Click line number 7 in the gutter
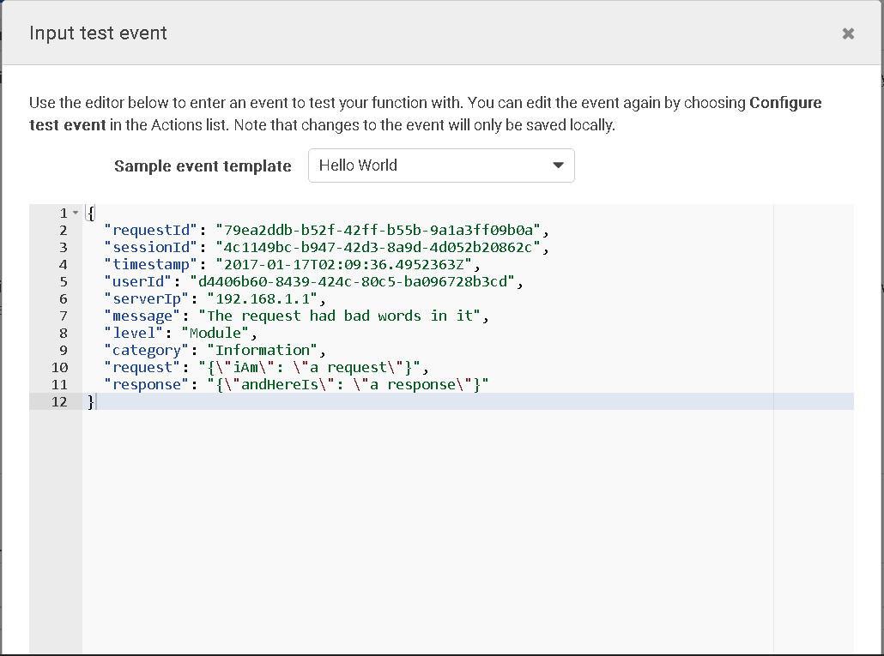The width and height of the screenshot is (884, 656). point(64,316)
